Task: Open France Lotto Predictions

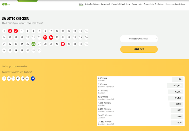Action: click(x=154, y=4)
